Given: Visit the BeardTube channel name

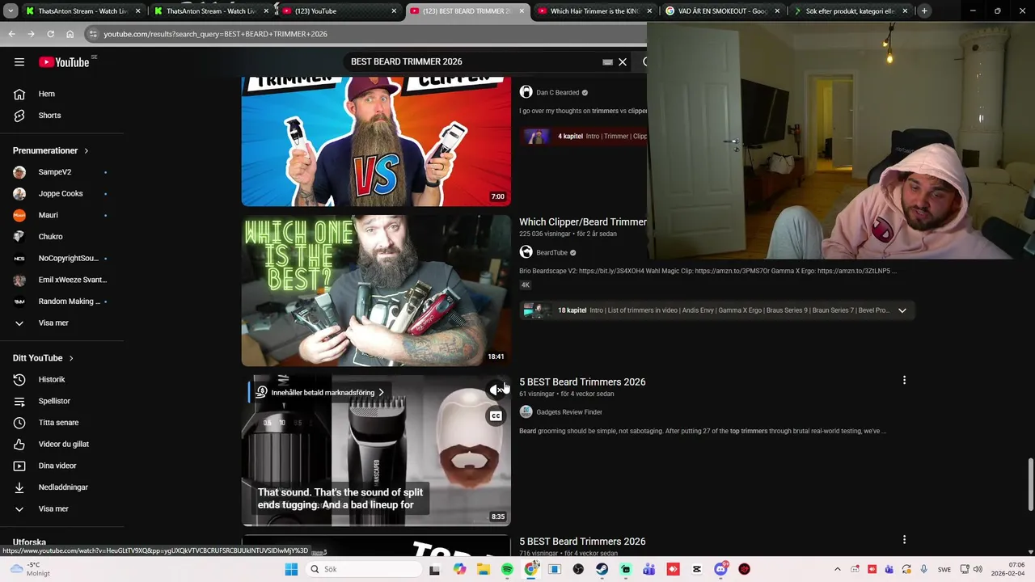Looking at the screenshot, I should pyautogui.click(x=552, y=252).
